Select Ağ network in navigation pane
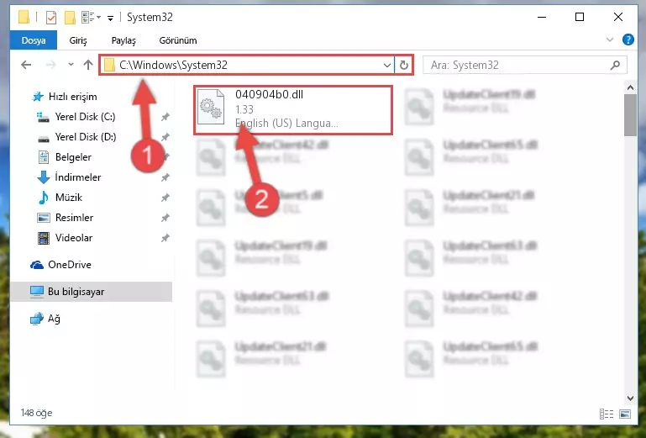The height and width of the screenshot is (438, 646). 45,319
